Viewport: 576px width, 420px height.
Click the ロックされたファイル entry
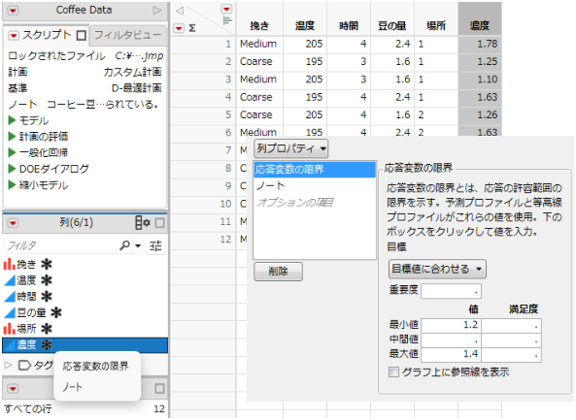(x=85, y=55)
